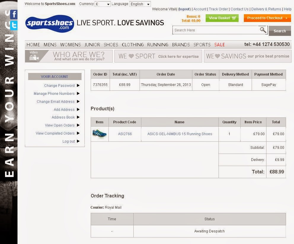294x244 pixels.
Task: Open the Contact Us link
Action: click(x=239, y=9)
